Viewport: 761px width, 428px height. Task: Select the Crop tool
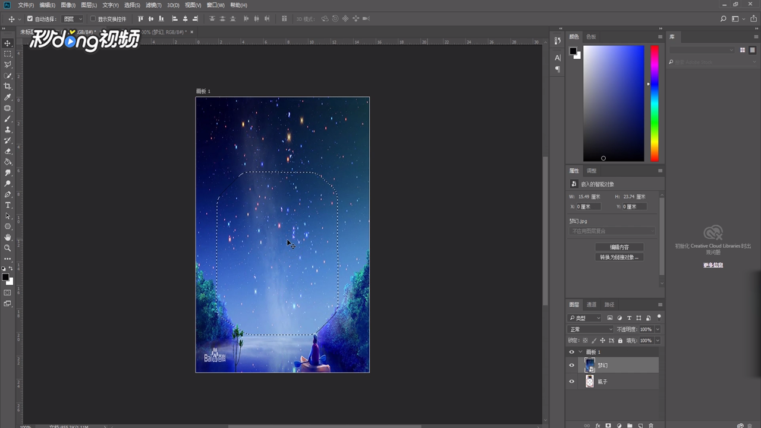8,86
